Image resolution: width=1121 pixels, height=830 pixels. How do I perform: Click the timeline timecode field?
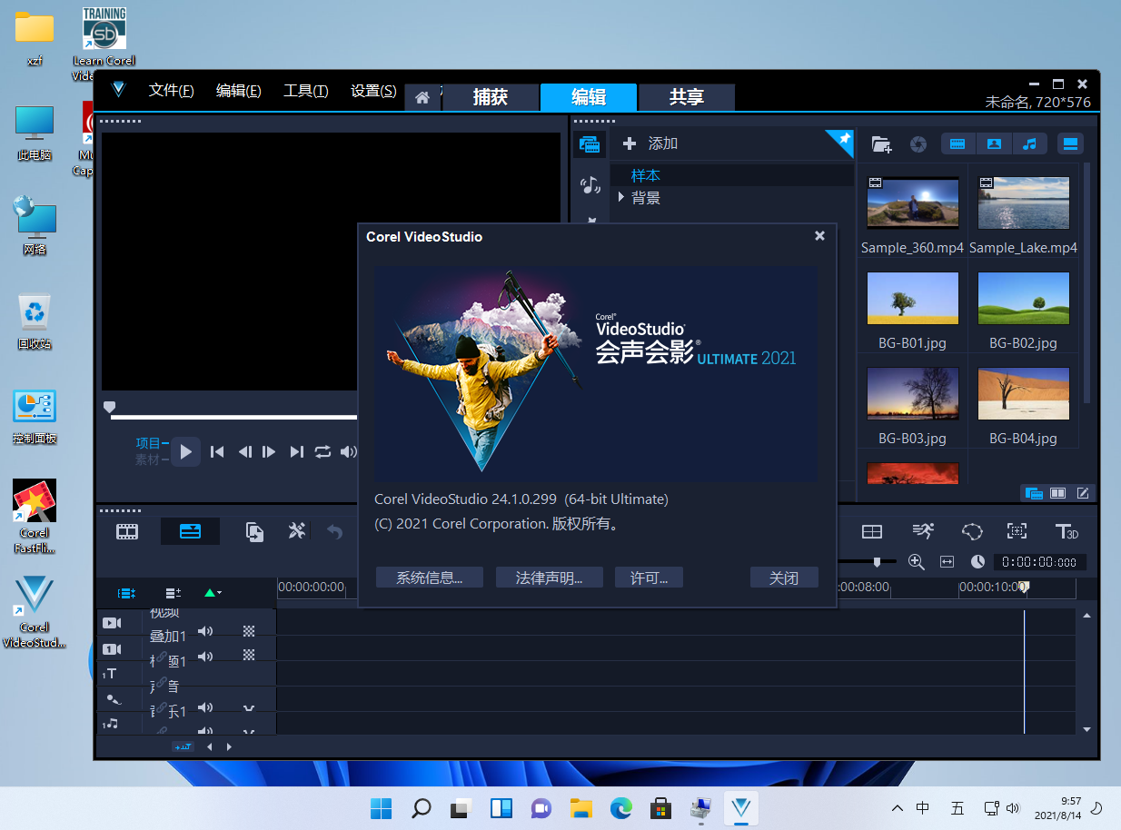1039,562
